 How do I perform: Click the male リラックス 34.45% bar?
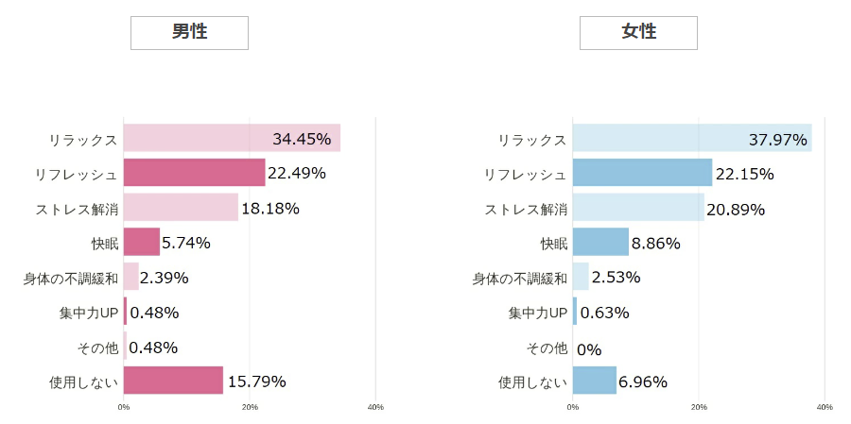tap(232, 139)
